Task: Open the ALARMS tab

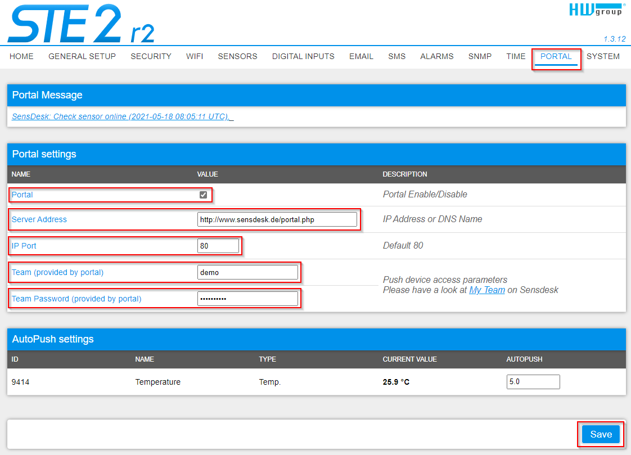Action: click(x=436, y=56)
